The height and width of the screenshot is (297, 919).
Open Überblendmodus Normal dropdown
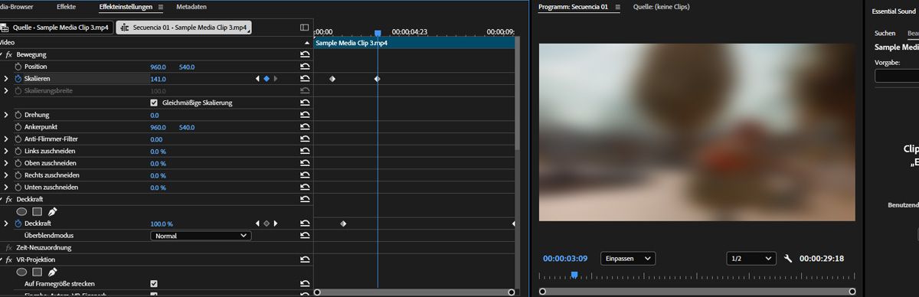click(201, 236)
